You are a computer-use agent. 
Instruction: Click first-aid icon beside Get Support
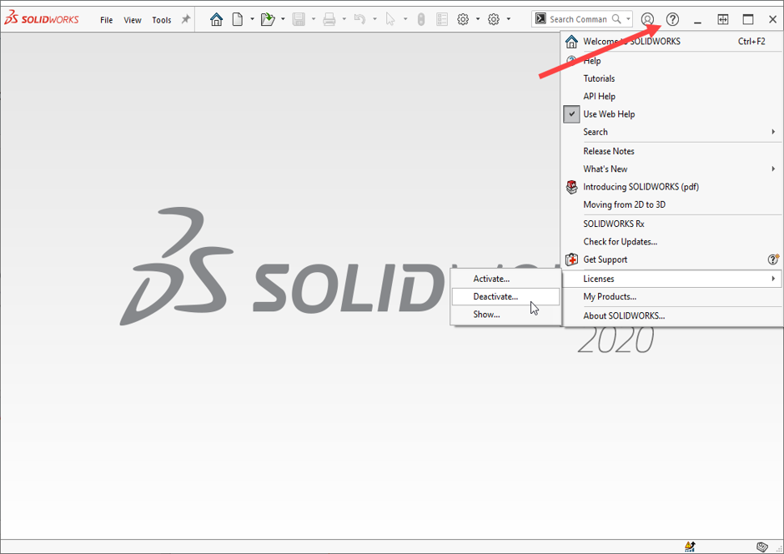point(571,259)
